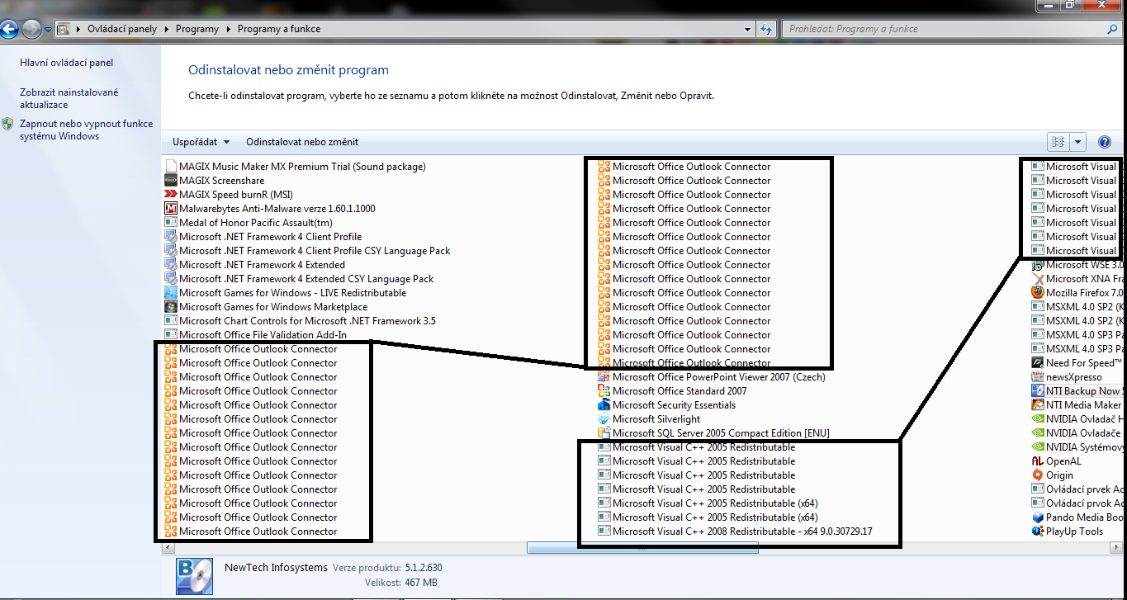Click the MAGIX Music Maker MX program icon
Screen dimensions: 1127x600
point(171,167)
